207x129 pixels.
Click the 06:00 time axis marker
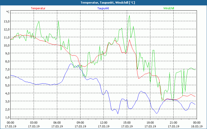coord(57,123)
